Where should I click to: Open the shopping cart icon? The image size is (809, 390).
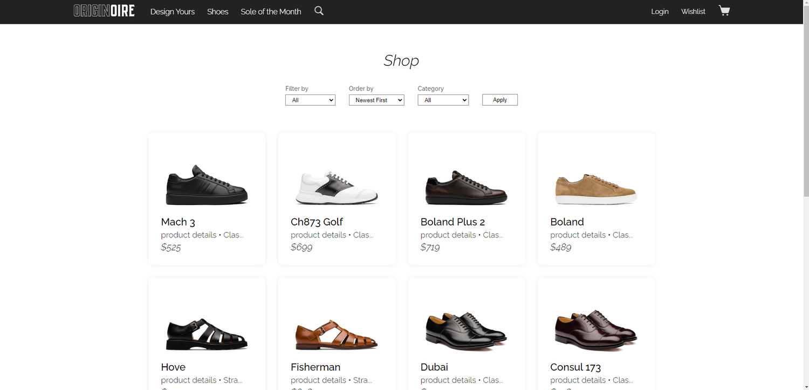click(724, 11)
